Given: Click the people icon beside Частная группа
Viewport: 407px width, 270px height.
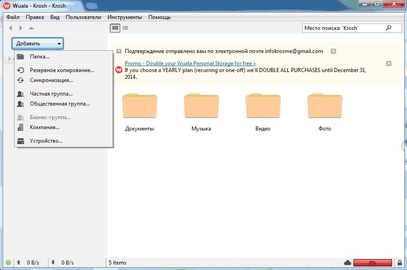Looking at the screenshot, I should pos(20,94).
